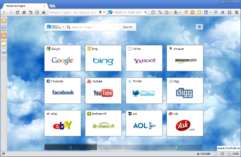Open RSS feed in sidebar

(4, 36)
